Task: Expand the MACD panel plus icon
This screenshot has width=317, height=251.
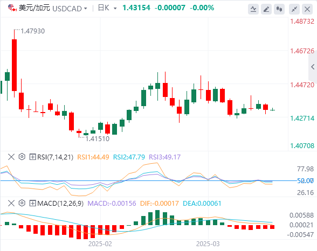Action: click(x=32, y=203)
